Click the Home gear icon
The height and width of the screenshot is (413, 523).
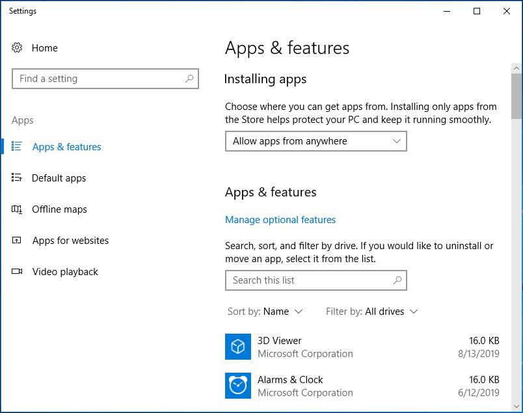pyautogui.click(x=17, y=48)
